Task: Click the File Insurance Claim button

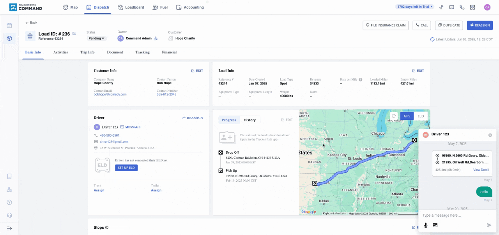Action: (x=385, y=25)
